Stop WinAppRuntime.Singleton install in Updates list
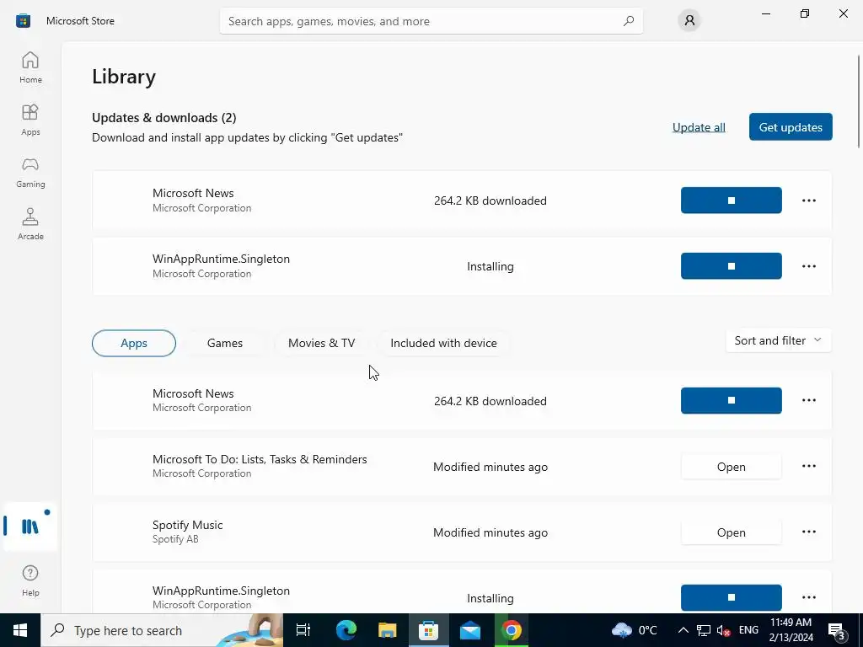The image size is (863, 647). (731, 266)
